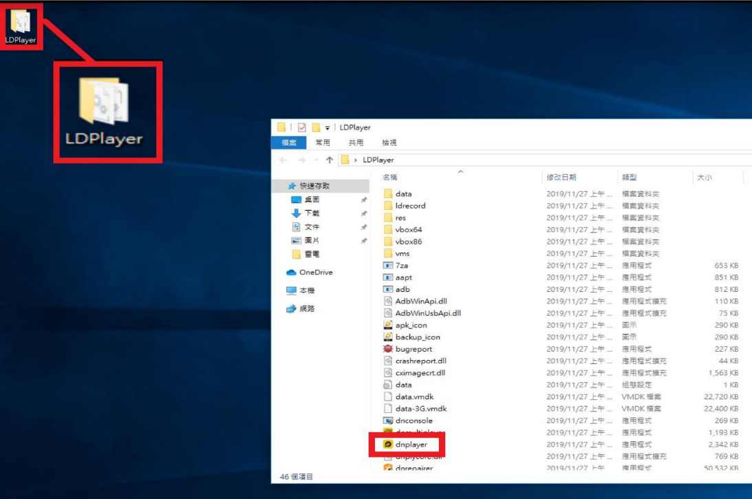This screenshot has height=499, width=752.
Task: Open the 檔案 ribbon tab
Action: point(289,142)
